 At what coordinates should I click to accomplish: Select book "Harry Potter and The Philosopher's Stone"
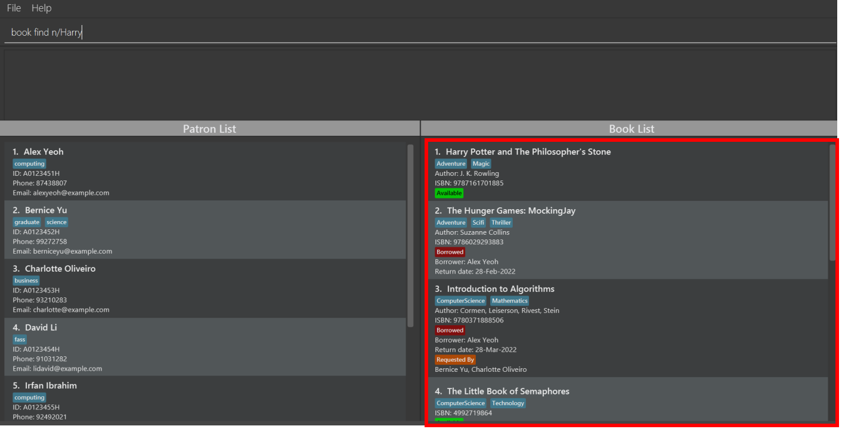pyautogui.click(x=628, y=172)
